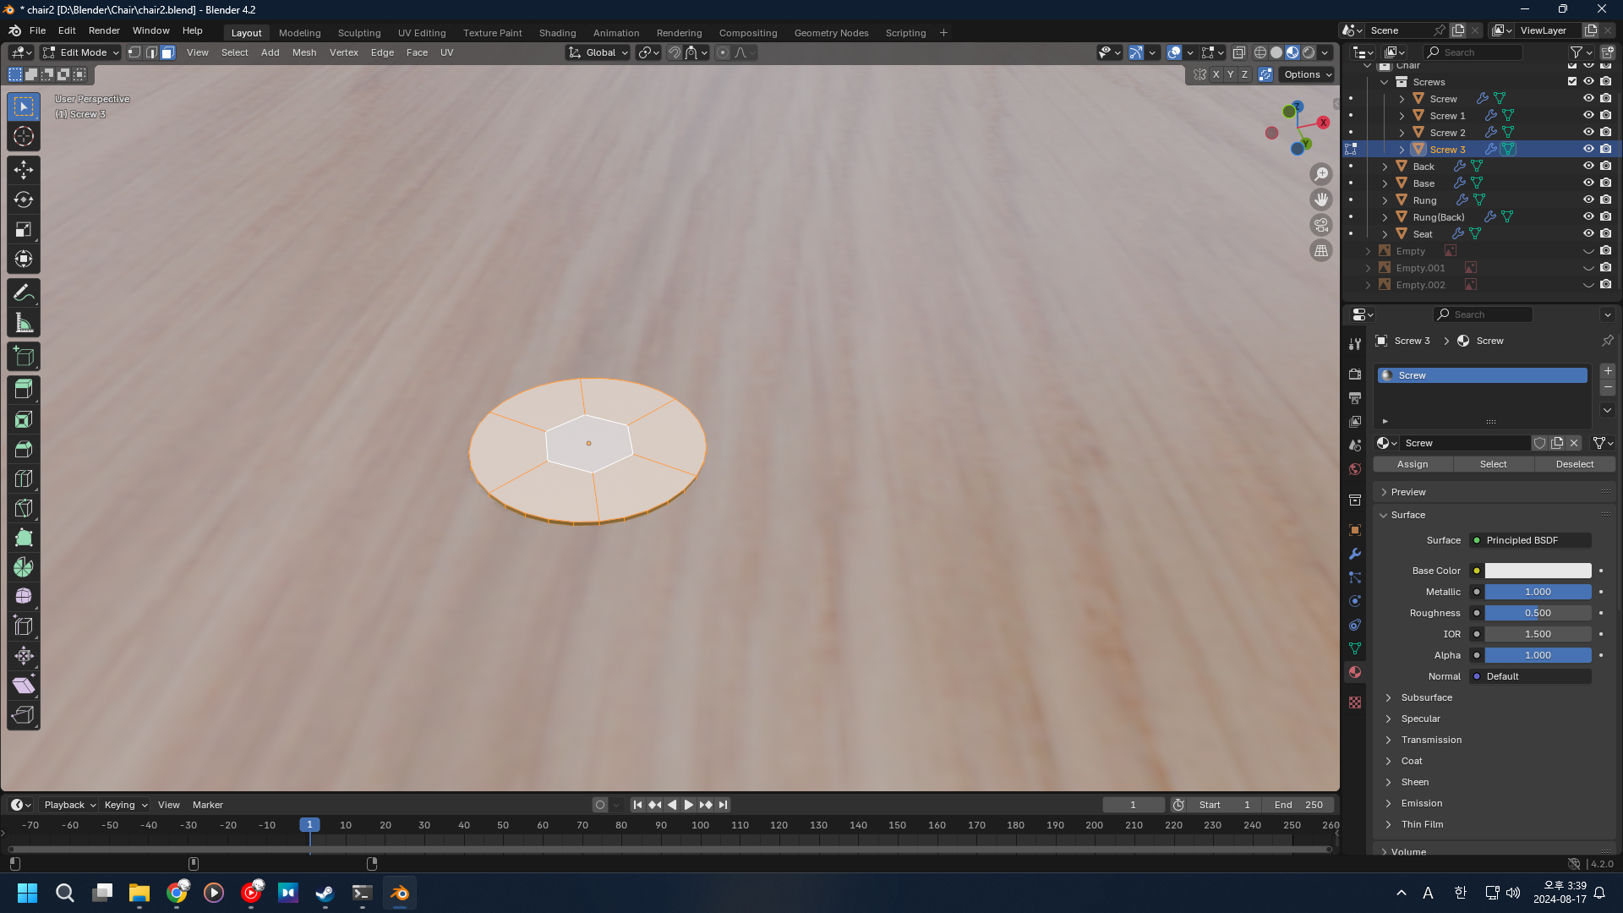Click the Assign material button
The image size is (1623, 913).
coord(1413,464)
